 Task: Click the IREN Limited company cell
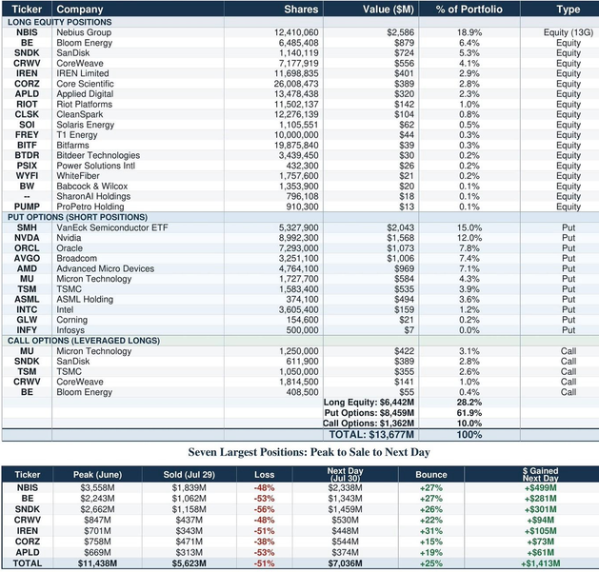tap(83, 73)
